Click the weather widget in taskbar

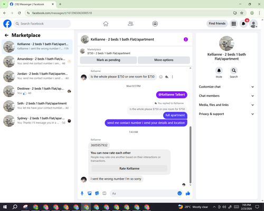193,207
